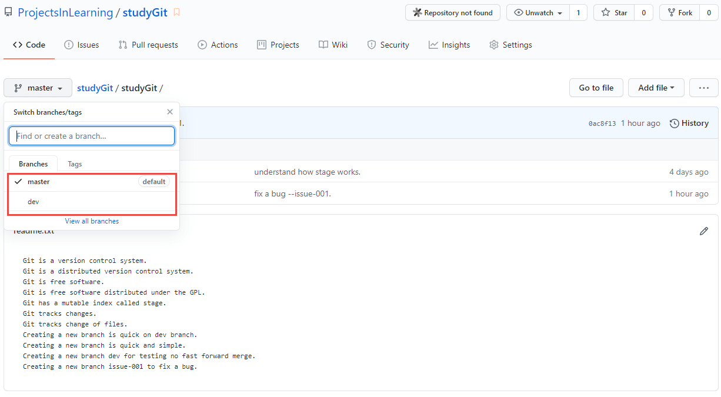Open the watchers count 1
Image resolution: width=721 pixels, height=397 pixels.
578,12
